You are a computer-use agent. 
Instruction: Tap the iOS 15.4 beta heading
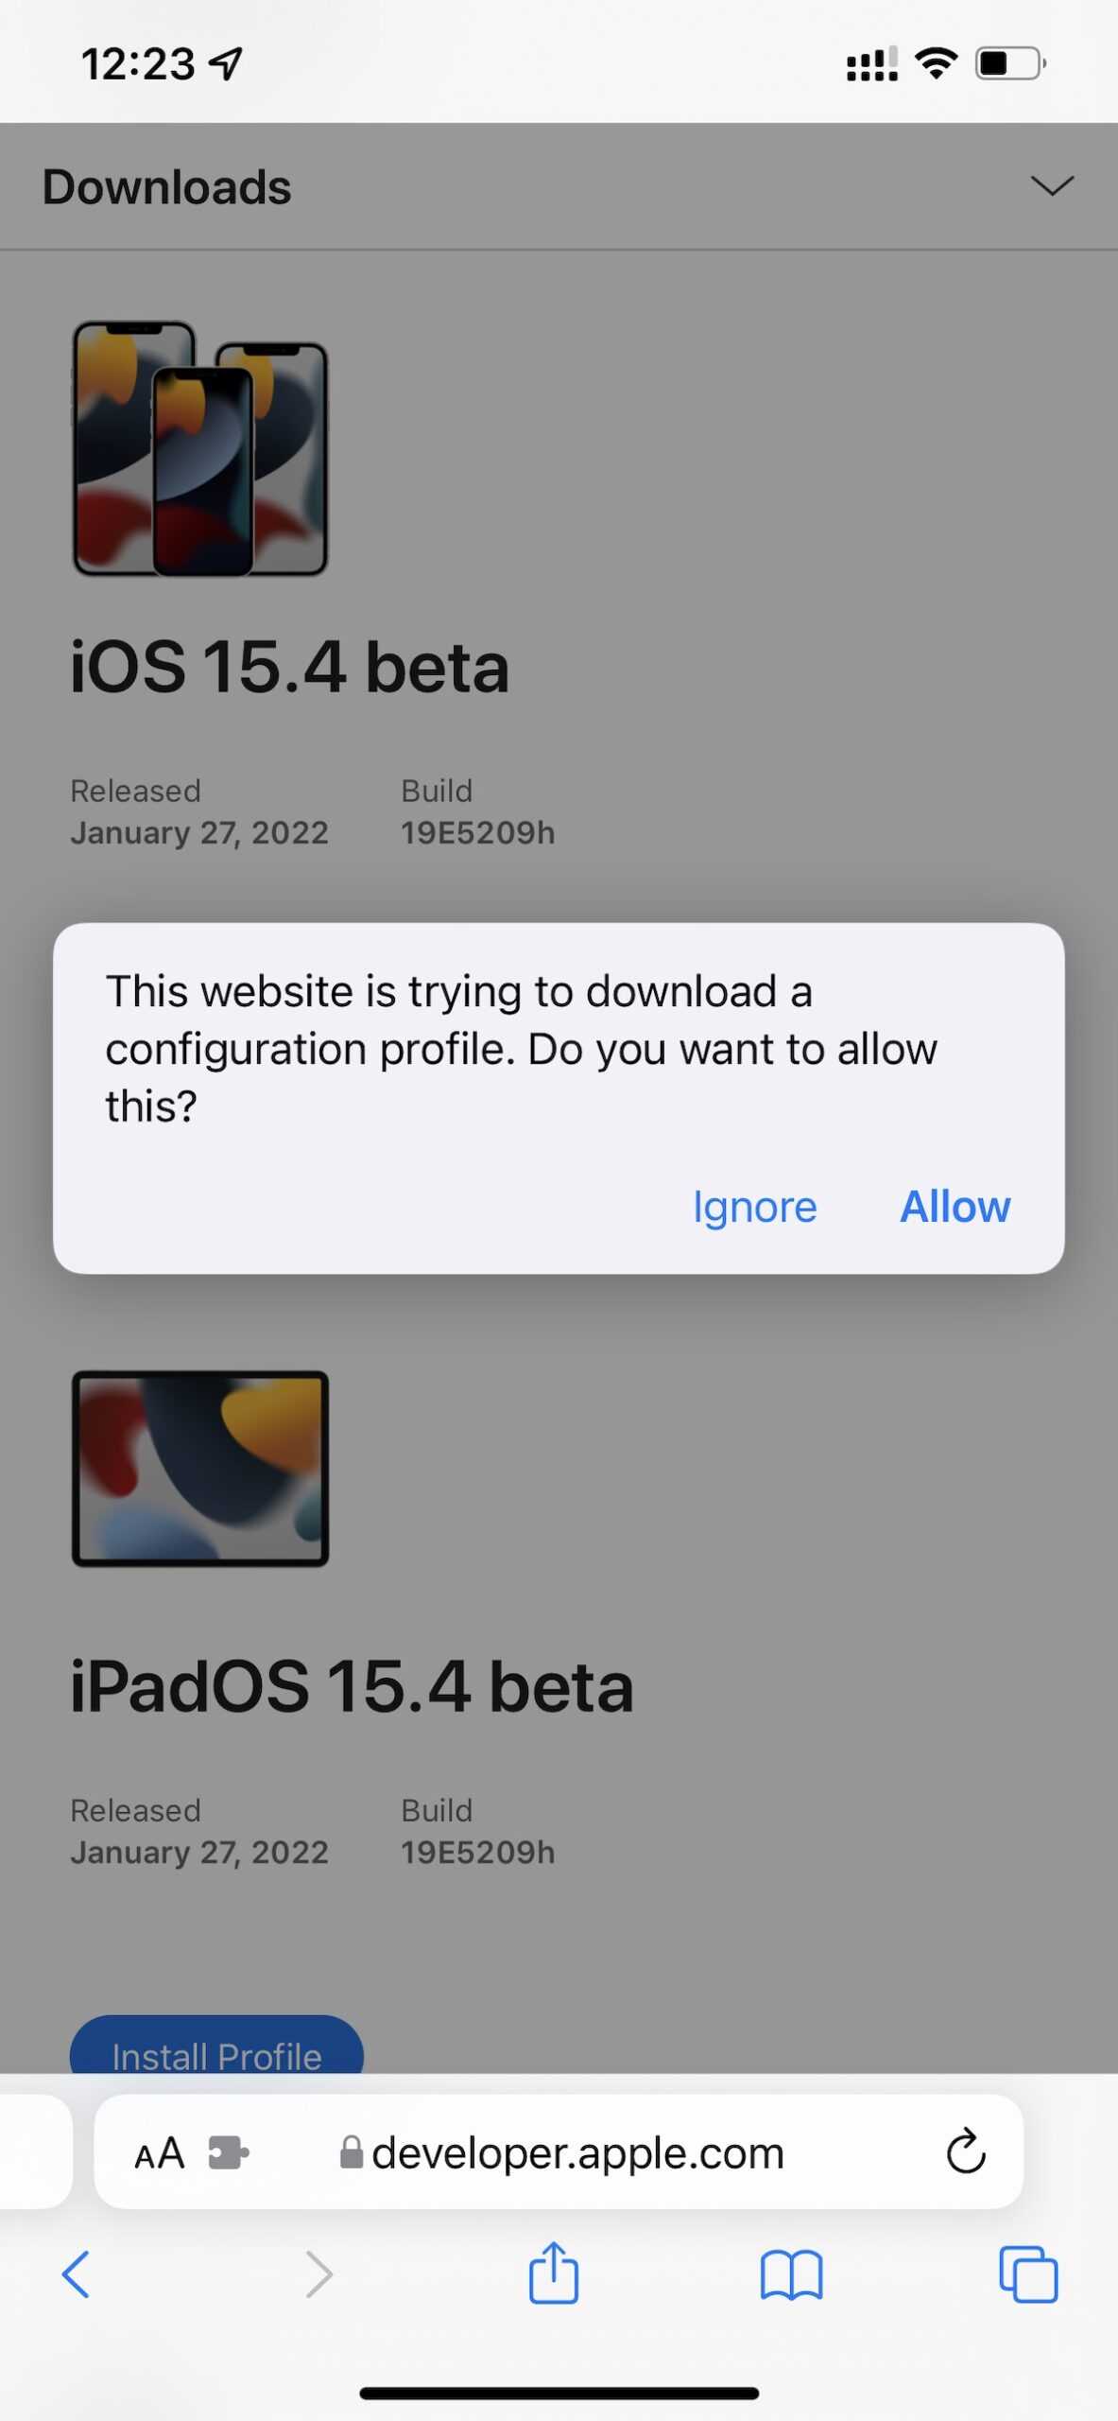pyautogui.click(x=289, y=668)
